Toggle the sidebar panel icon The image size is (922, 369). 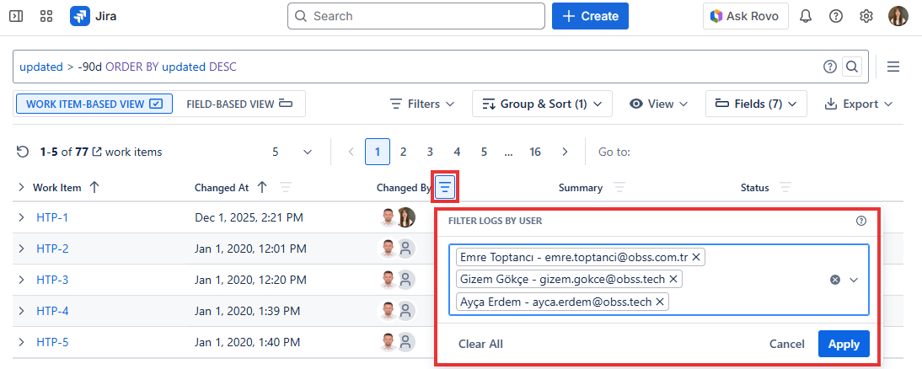16,16
